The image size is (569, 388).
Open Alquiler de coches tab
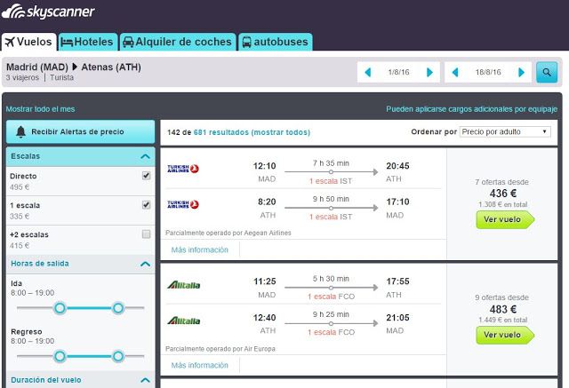tap(178, 42)
